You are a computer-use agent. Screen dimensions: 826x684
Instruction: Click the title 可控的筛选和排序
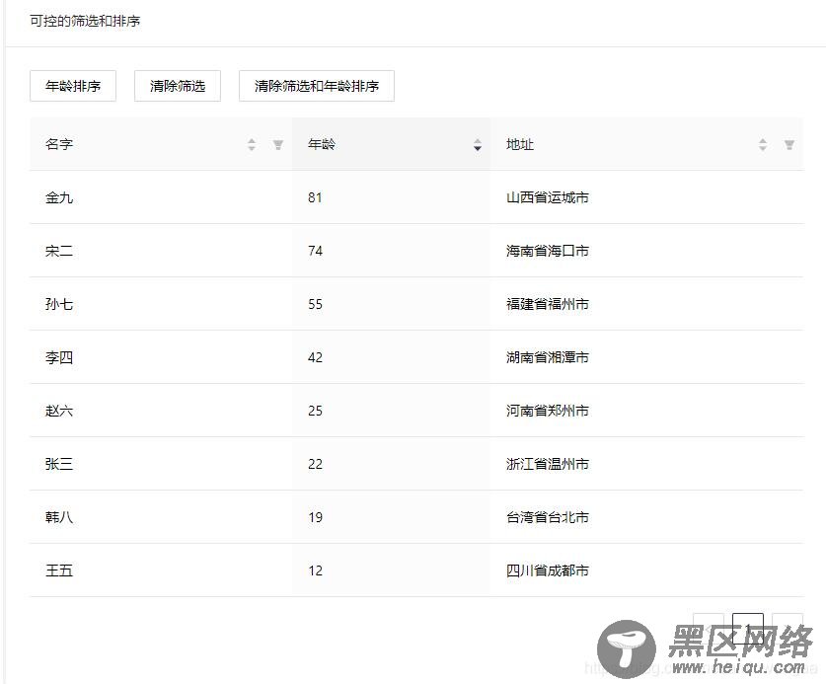point(85,21)
